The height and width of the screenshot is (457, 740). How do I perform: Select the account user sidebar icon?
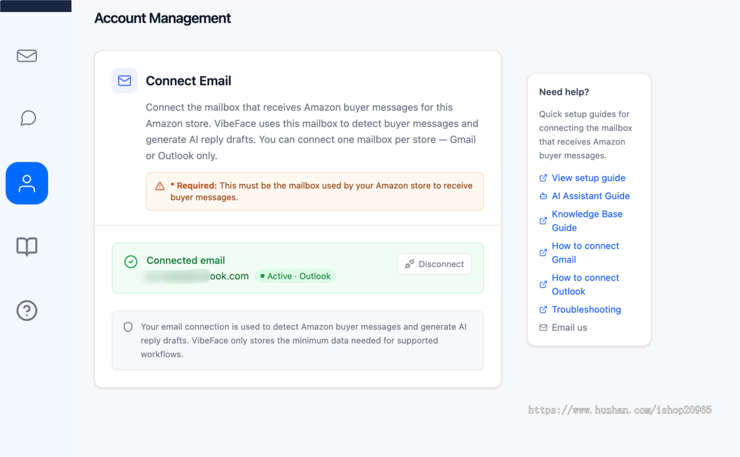(27, 183)
